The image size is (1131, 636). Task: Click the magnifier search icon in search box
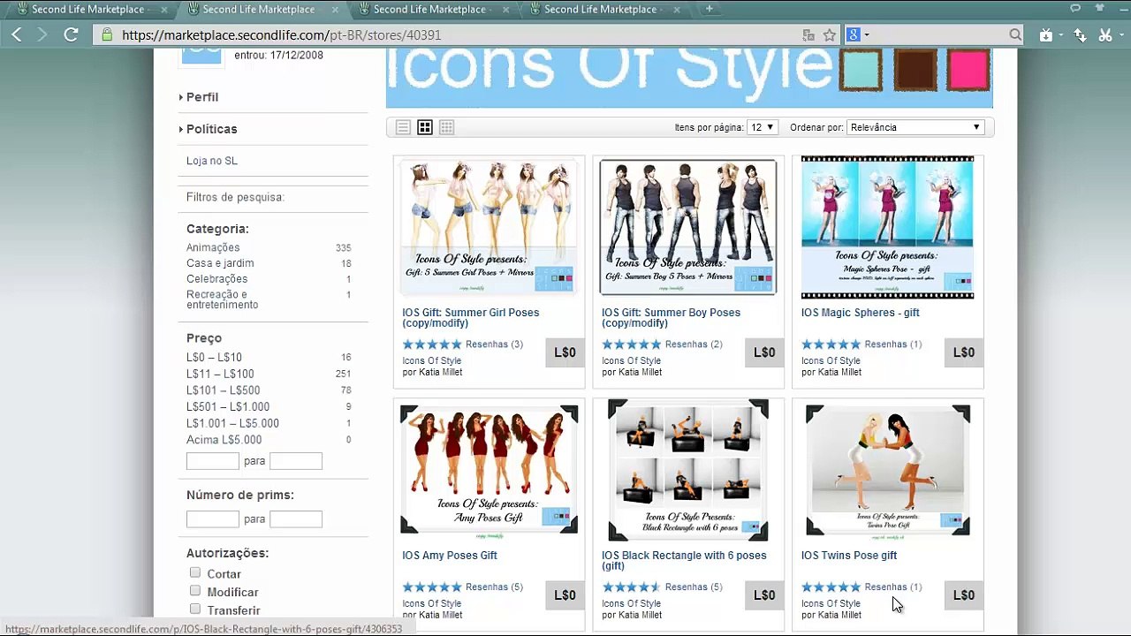pos(1015,34)
